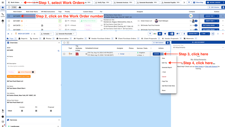Switch to the Payables tab

[80, 39]
